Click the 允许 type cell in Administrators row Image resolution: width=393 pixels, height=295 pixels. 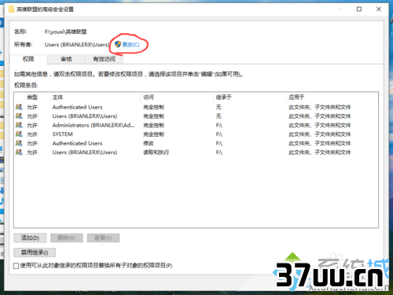[32, 125]
